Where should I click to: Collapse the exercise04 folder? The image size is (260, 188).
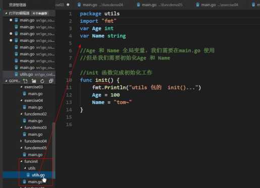21,100
